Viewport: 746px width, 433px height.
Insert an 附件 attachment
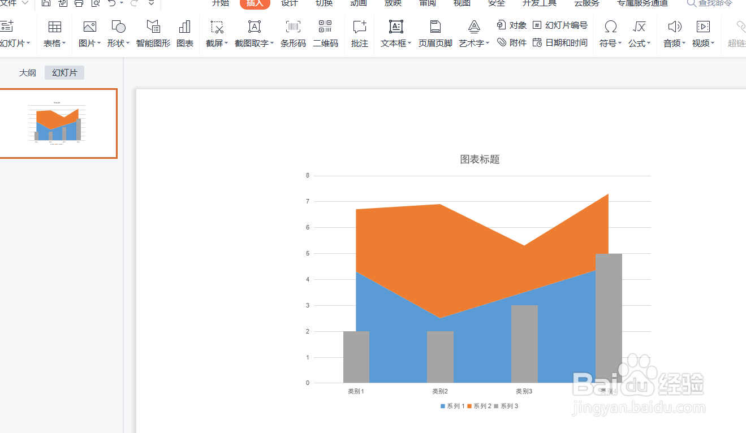click(x=511, y=42)
